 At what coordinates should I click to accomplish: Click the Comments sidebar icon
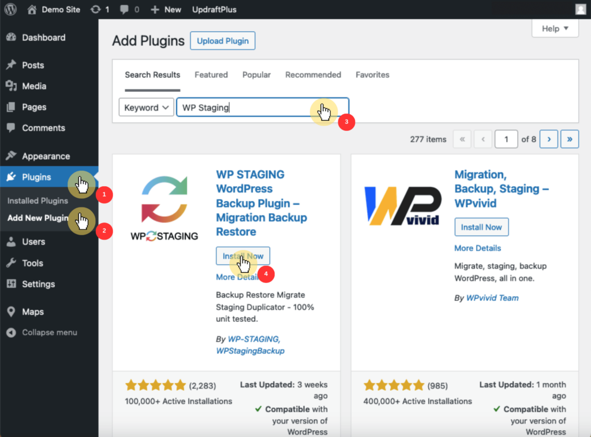click(12, 127)
